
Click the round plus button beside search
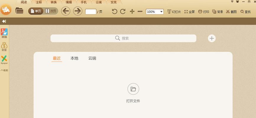[x=212, y=38]
